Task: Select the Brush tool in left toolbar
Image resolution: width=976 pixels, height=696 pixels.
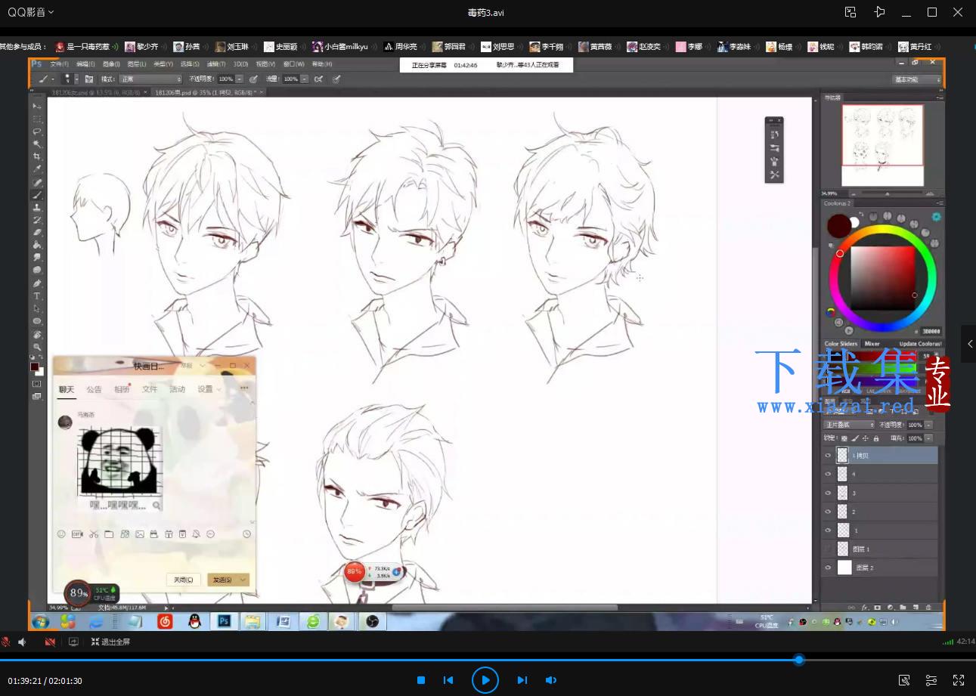Action: 37,195
